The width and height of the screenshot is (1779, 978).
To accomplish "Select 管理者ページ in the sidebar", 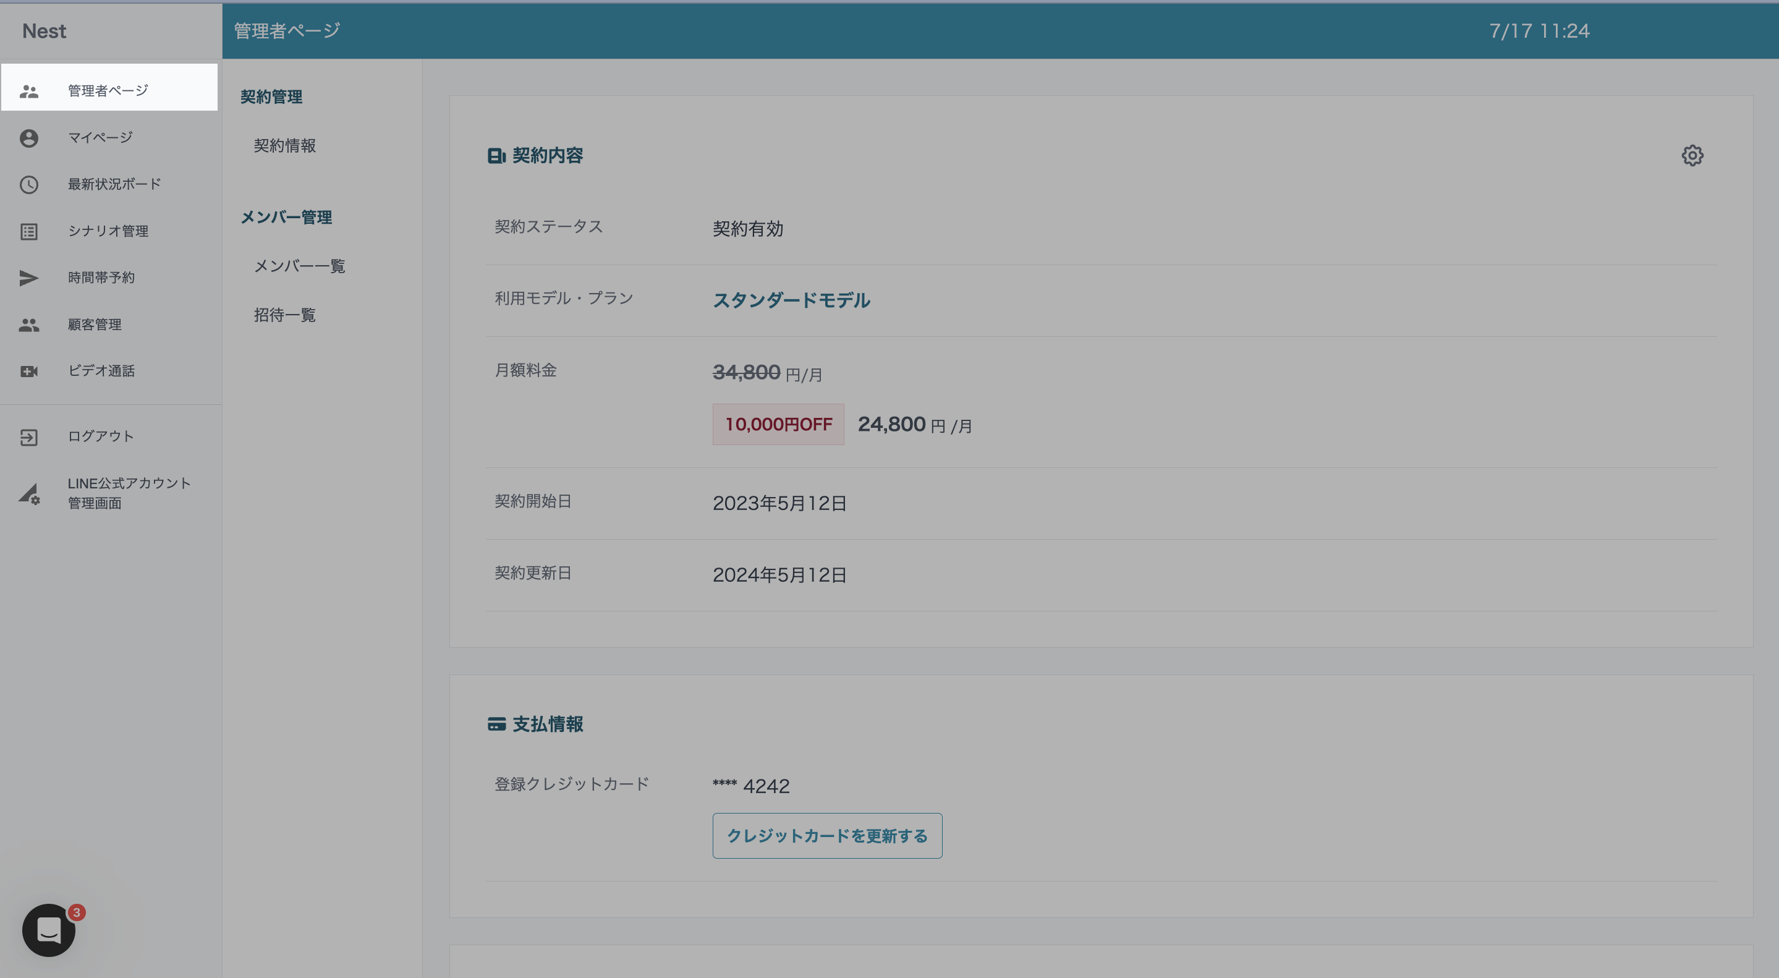I will (108, 90).
